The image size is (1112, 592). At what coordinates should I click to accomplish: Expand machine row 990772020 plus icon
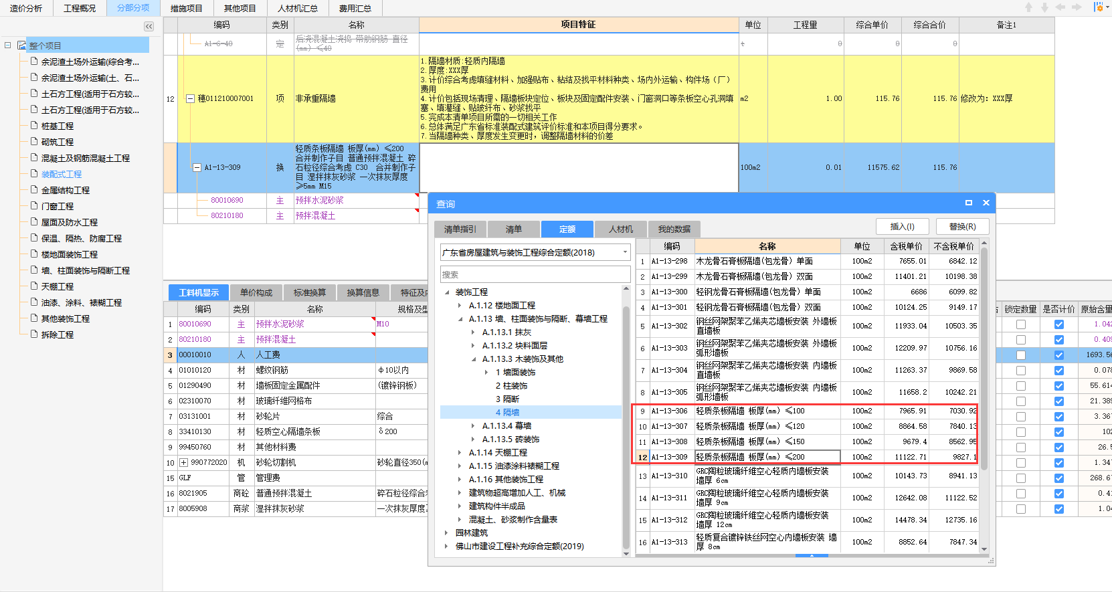[x=183, y=462]
